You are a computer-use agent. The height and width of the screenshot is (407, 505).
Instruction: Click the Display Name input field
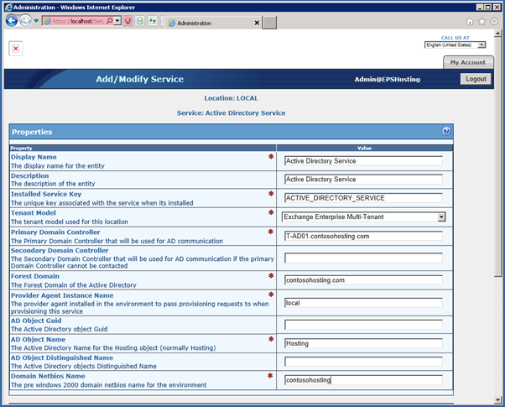[x=362, y=161]
